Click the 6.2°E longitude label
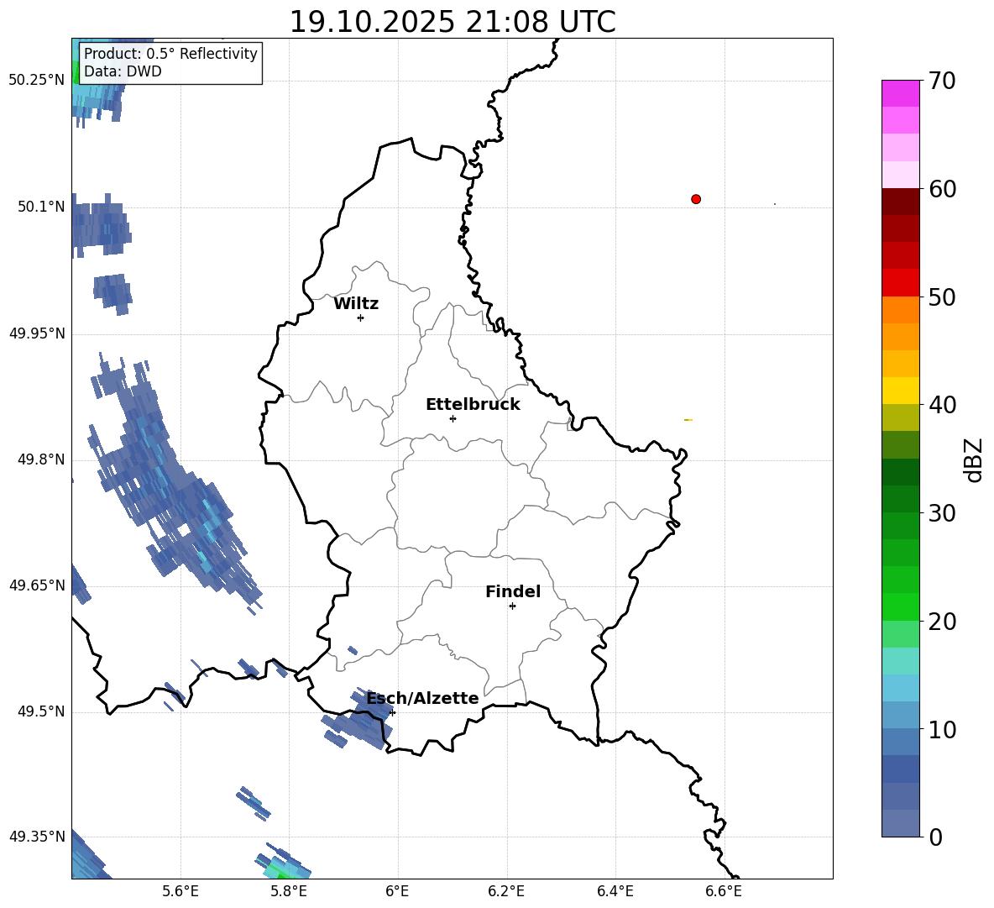The width and height of the screenshot is (994, 908). tap(506, 891)
